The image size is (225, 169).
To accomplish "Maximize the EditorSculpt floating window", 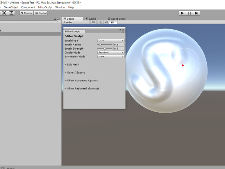I will click(120, 30).
